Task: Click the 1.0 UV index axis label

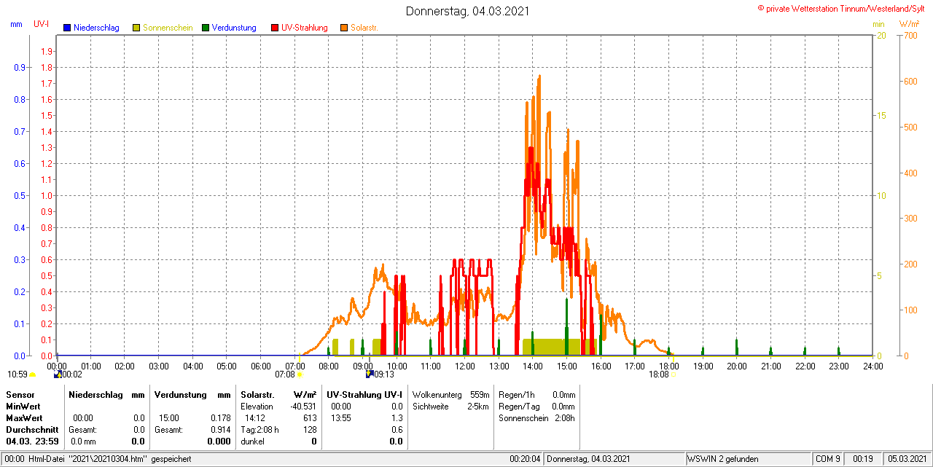Action: point(46,195)
